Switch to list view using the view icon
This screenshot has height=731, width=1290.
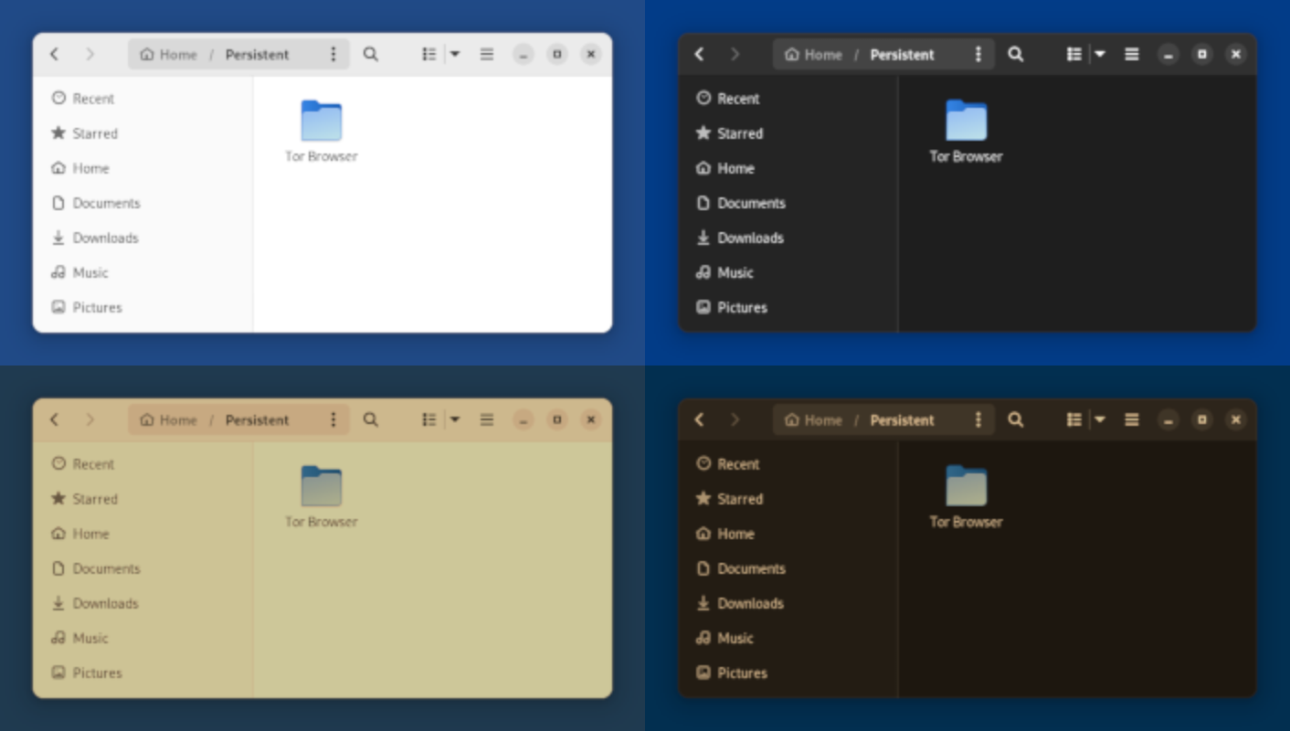428,54
